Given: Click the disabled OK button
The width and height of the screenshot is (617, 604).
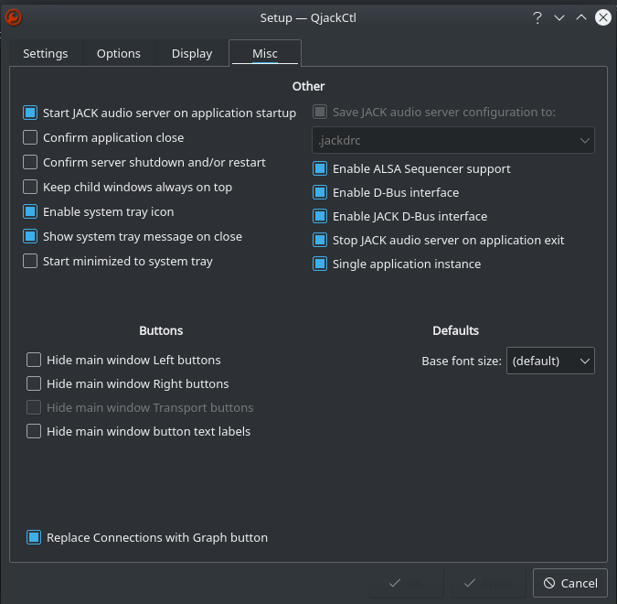Looking at the screenshot, I should [x=407, y=583].
